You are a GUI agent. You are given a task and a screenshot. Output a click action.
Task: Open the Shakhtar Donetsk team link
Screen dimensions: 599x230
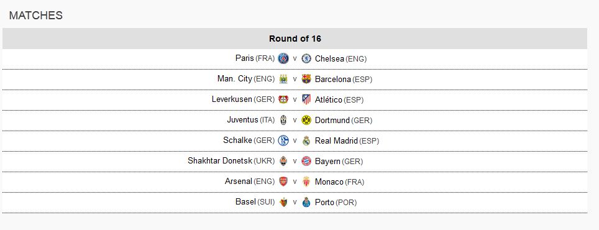220,161
